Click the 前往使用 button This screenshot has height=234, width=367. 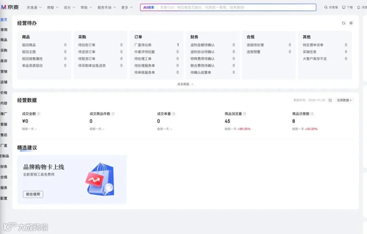pos(33,194)
